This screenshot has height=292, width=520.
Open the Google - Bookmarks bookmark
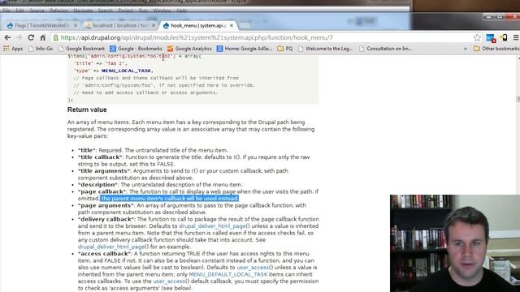pos(136,49)
